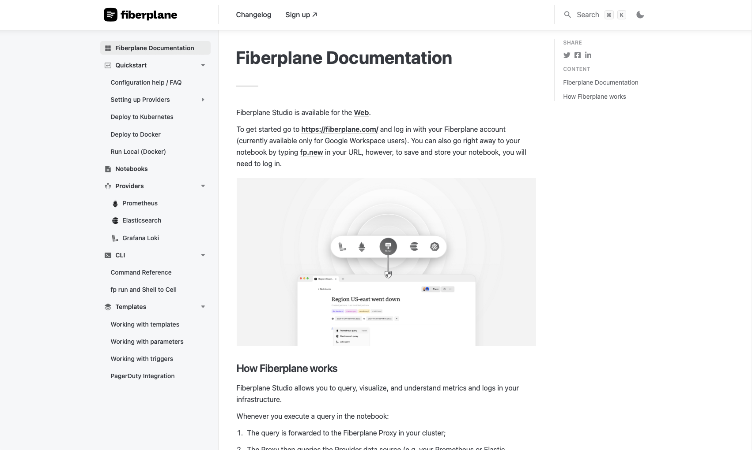The image size is (752, 450).
Task: Open the Changelog page
Action: pos(253,15)
